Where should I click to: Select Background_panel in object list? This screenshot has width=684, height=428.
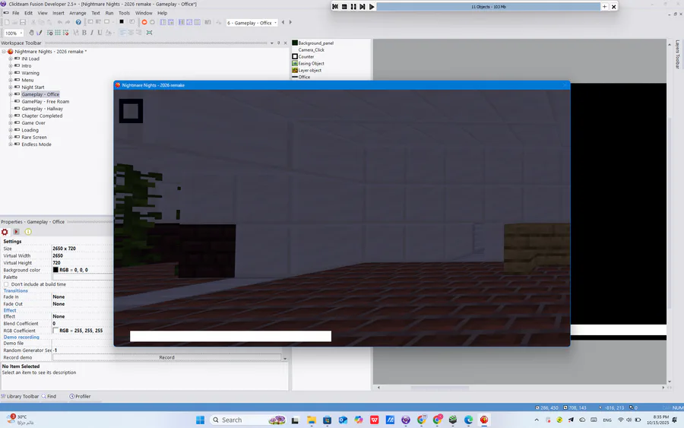316,43
